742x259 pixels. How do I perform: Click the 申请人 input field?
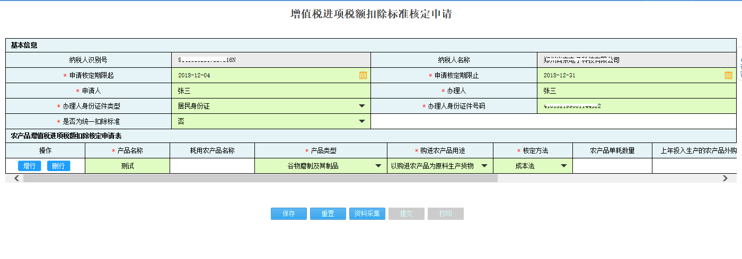(270, 91)
